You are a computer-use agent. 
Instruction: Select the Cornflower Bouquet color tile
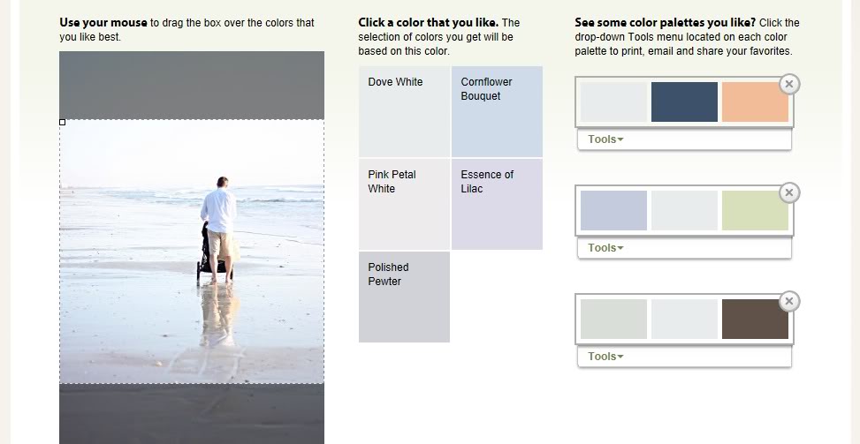pos(497,112)
